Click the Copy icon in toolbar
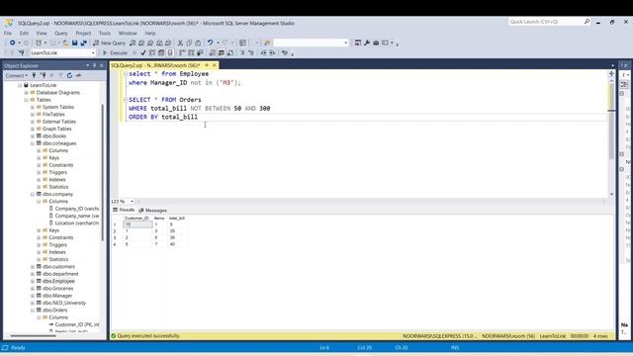This screenshot has width=633, height=356. 189,43
